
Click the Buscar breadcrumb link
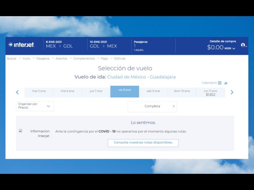[x=12, y=59]
